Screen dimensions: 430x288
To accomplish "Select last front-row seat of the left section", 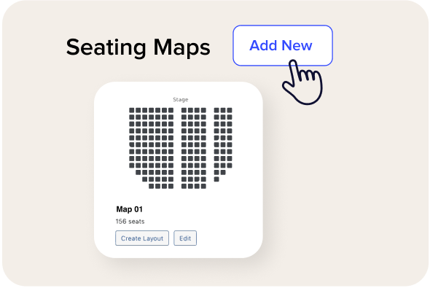I will coord(171,110).
